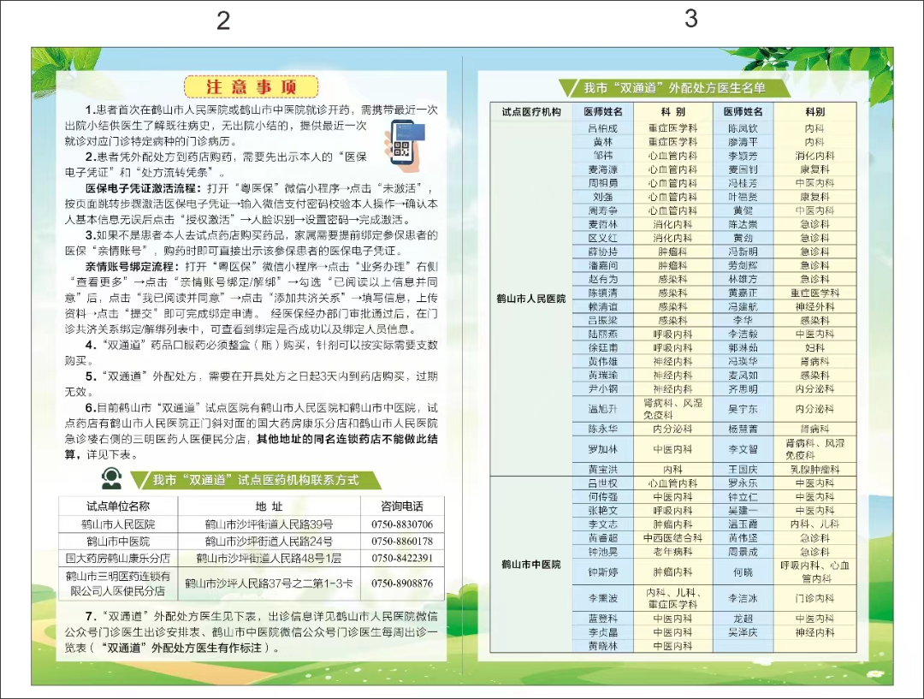The width and height of the screenshot is (924, 699).
Task: Click the page number 2 label
Action: coord(223,21)
